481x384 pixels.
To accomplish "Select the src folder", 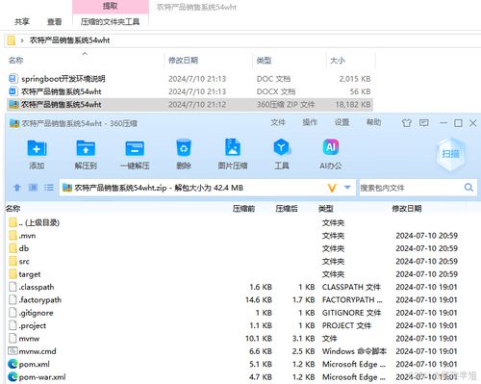I will (x=24, y=262).
